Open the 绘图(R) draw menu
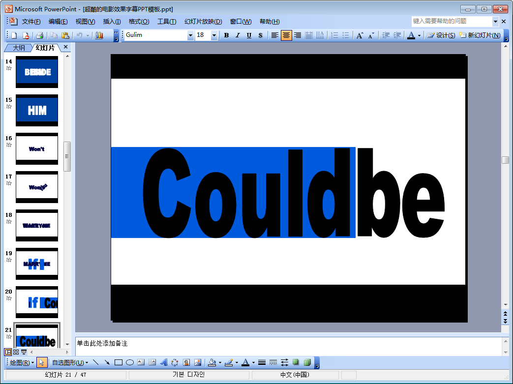 click(x=22, y=362)
